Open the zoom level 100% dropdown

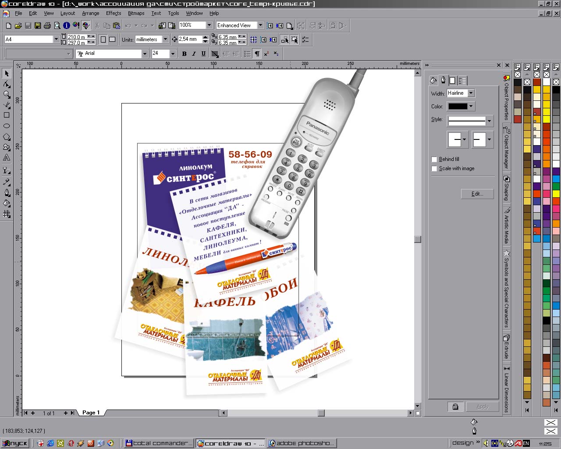click(209, 25)
